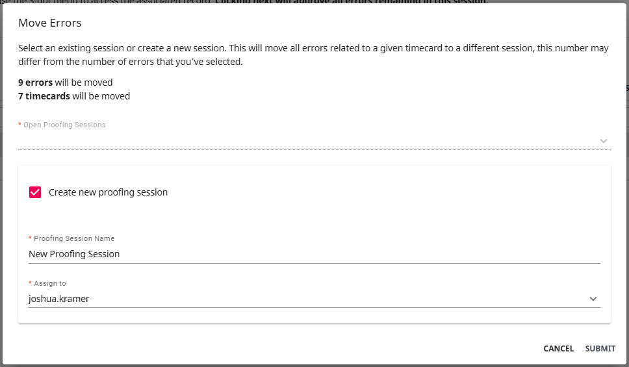This screenshot has height=367, width=629.
Task: Click the 'Assign to' field label
Action: (49, 283)
